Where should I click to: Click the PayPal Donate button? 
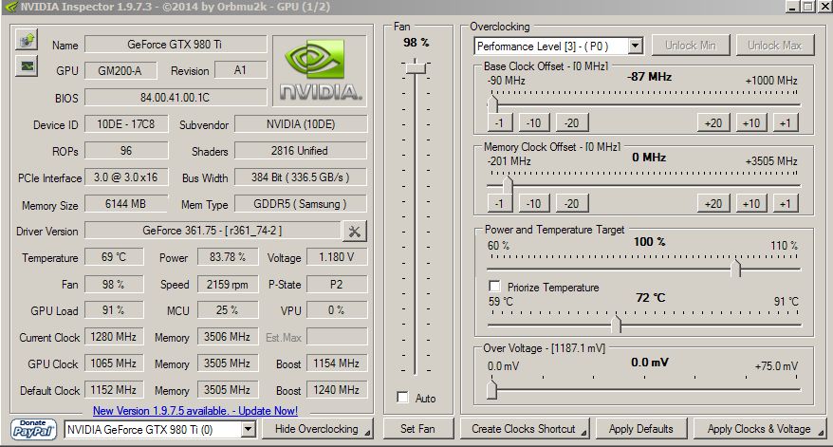33,429
